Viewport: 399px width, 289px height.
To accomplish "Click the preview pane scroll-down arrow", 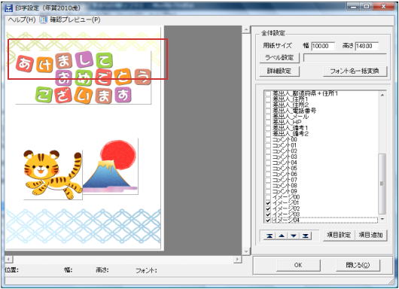I will pyautogui.click(x=246, y=251).
